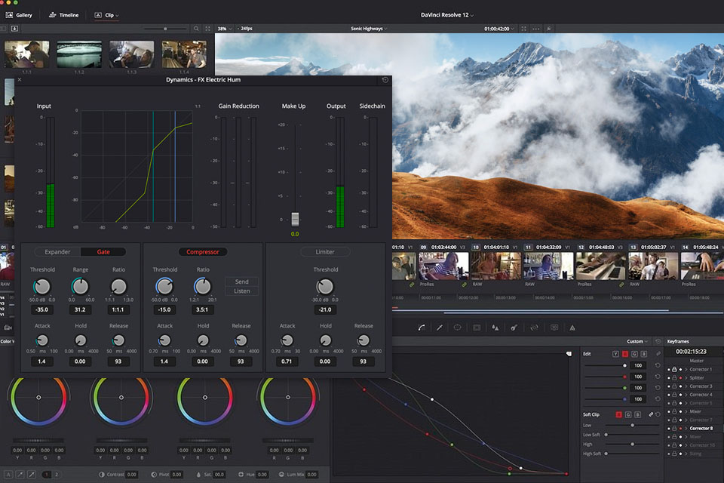This screenshot has width=724, height=483.
Task: Toggle the Soft Clip R channel
Action: pos(618,414)
